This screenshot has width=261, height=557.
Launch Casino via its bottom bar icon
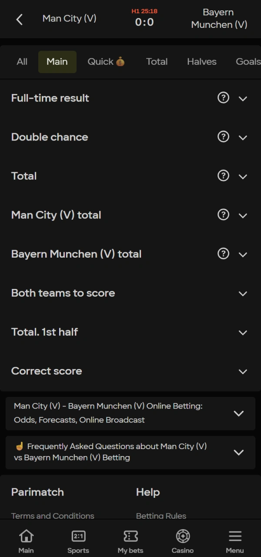[183, 540]
